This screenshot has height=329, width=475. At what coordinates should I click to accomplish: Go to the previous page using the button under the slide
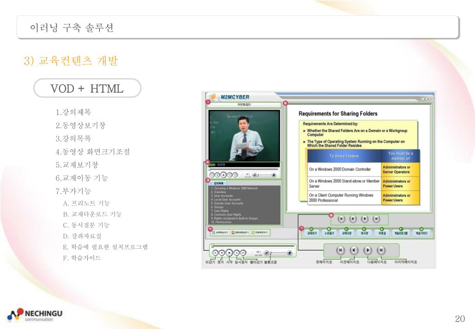pyautogui.click(x=353, y=219)
